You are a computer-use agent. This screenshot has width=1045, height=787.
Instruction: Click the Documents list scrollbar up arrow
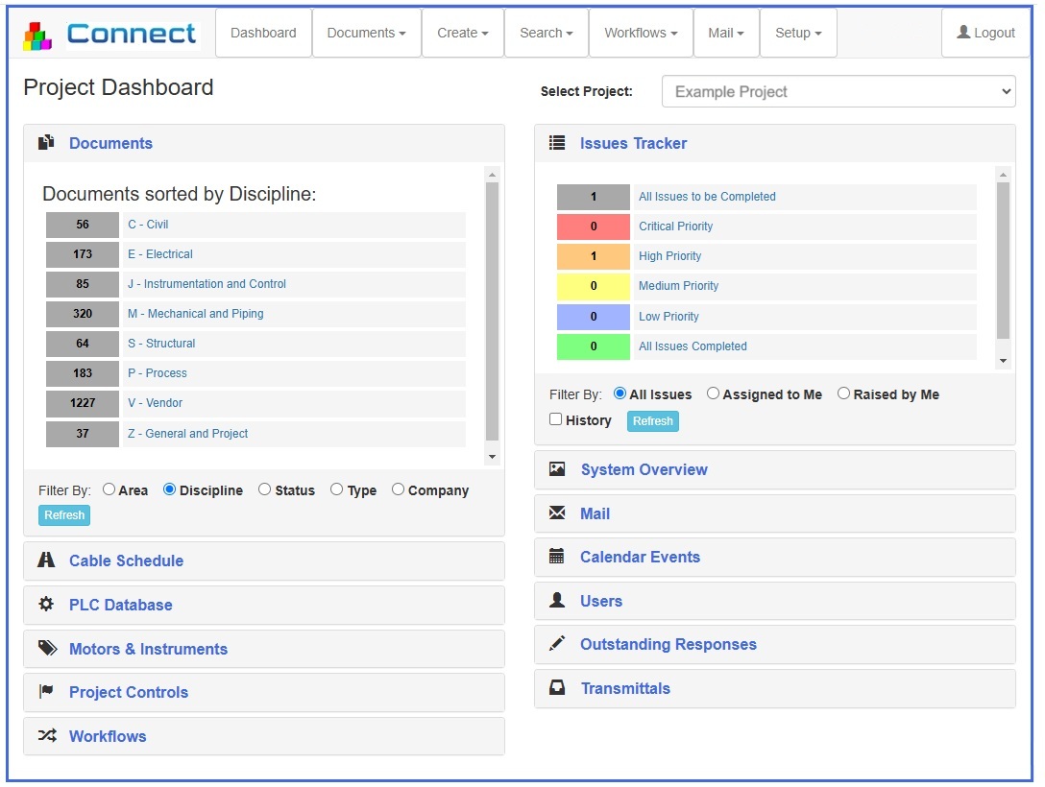click(492, 175)
